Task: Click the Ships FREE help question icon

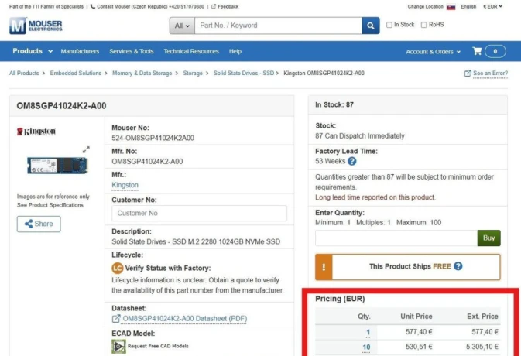Action: (x=458, y=266)
